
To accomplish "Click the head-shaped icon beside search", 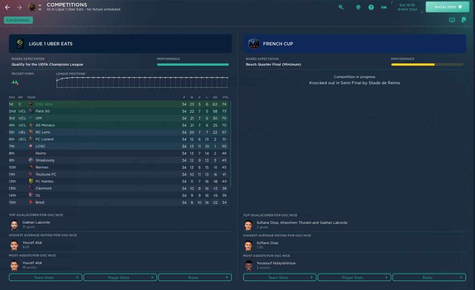I will point(358,7).
